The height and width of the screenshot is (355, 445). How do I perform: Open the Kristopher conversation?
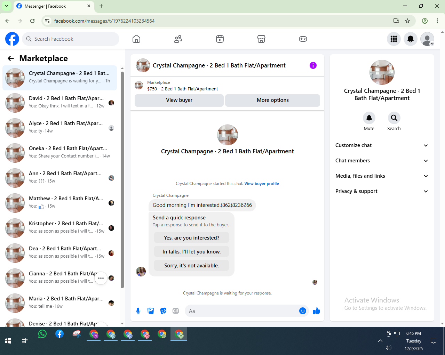coord(60,228)
